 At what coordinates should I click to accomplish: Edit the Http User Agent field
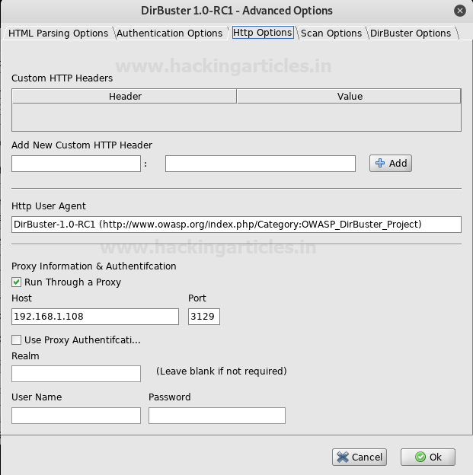[x=236, y=225]
